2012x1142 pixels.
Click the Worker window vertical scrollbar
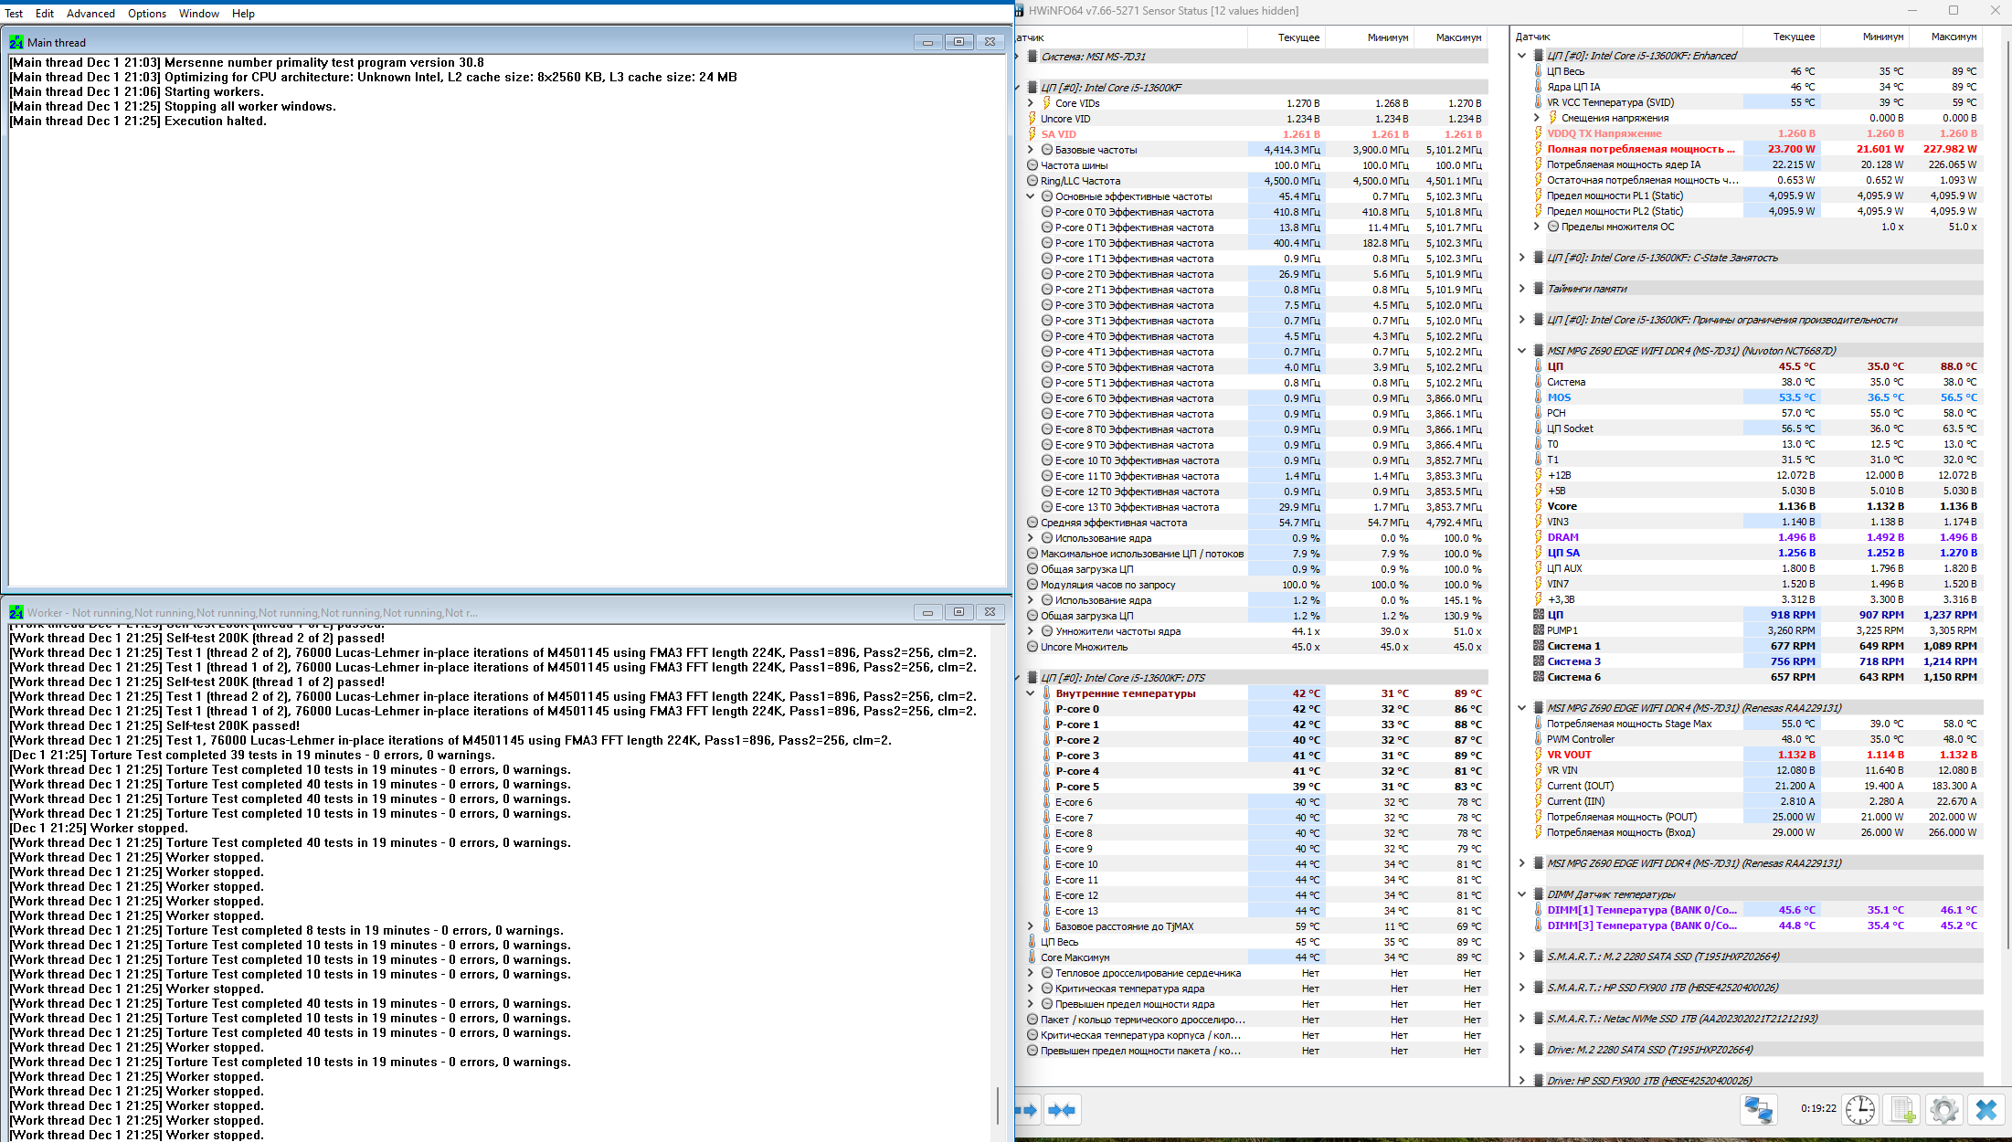[998, 1105]
